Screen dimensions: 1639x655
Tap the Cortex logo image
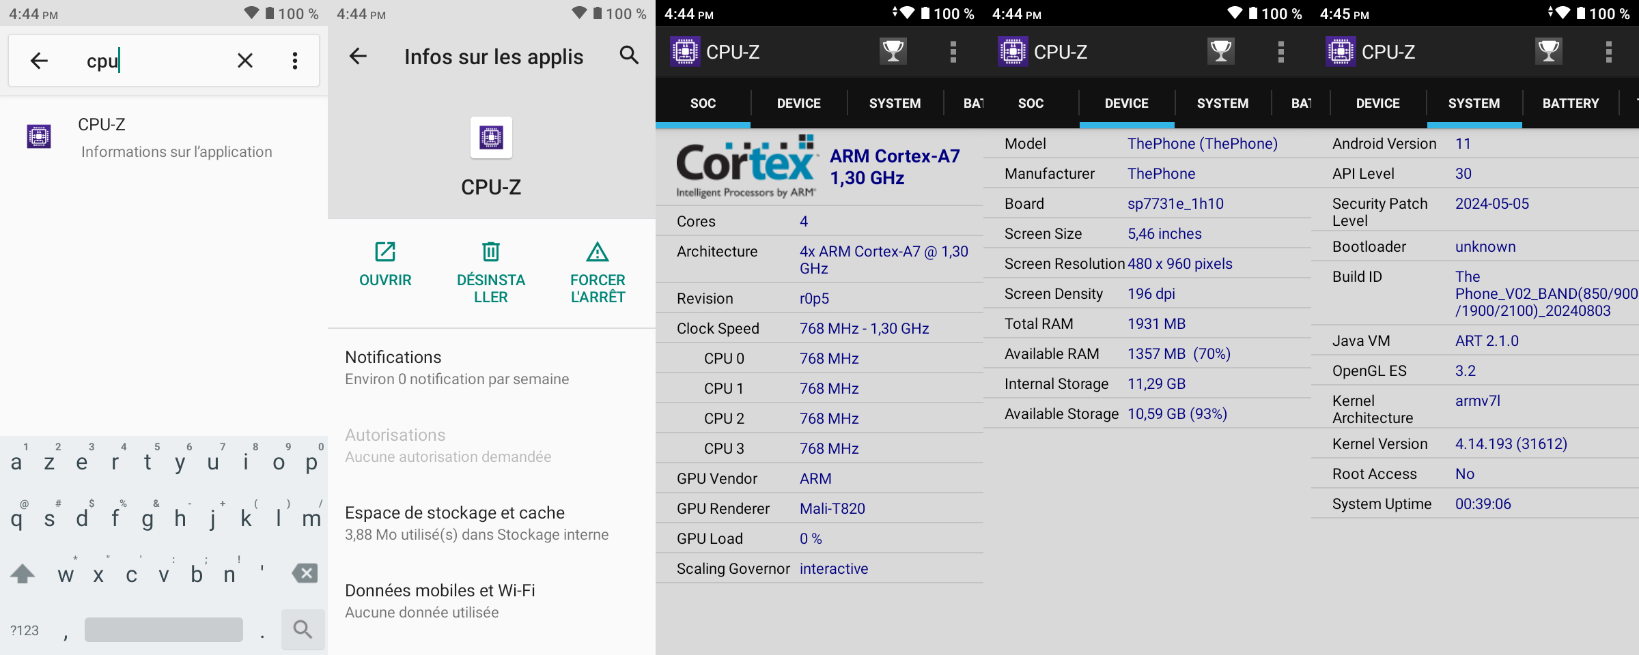point(747,166)
